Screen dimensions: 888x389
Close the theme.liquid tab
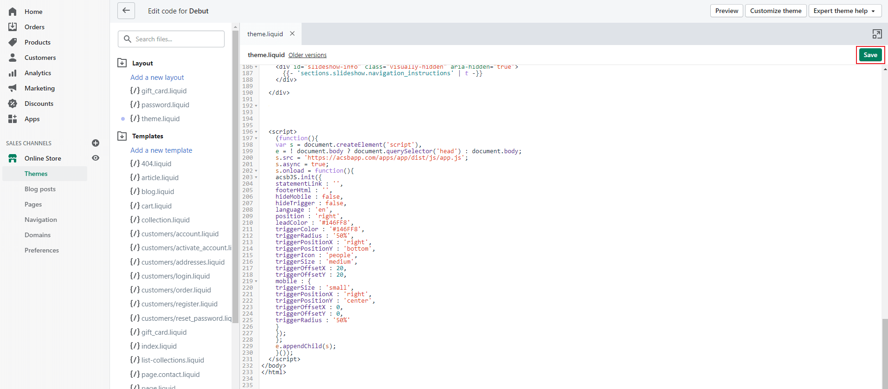(292, 33)
